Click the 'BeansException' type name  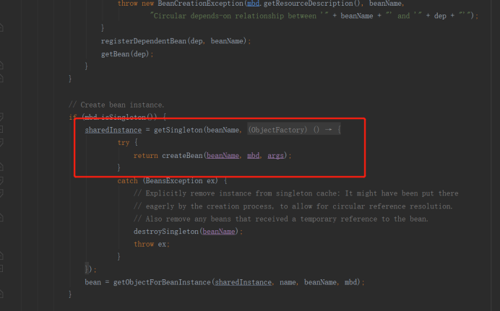(174, 181)
